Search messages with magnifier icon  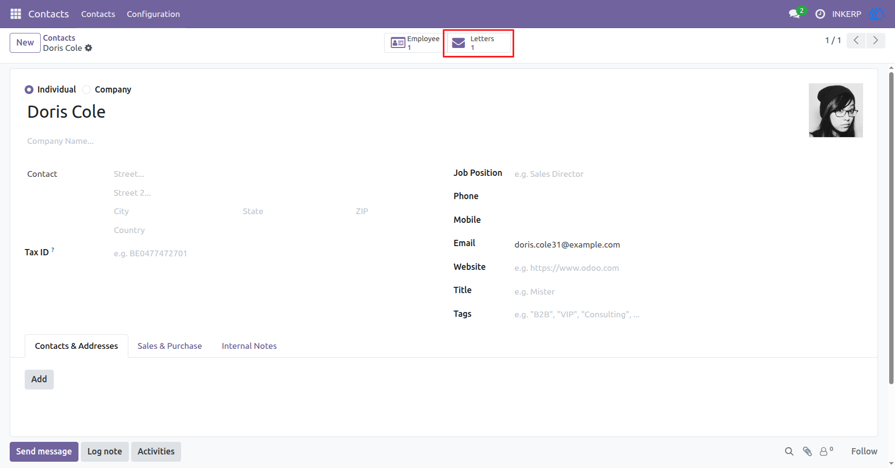tap(789, 452)
